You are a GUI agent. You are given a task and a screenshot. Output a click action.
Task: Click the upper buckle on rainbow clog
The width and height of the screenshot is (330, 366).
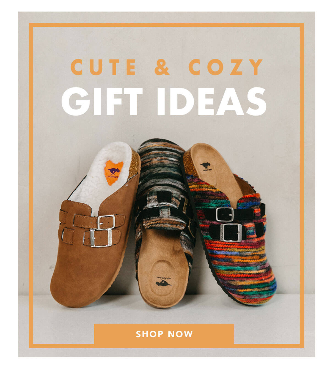coord(225,214)
